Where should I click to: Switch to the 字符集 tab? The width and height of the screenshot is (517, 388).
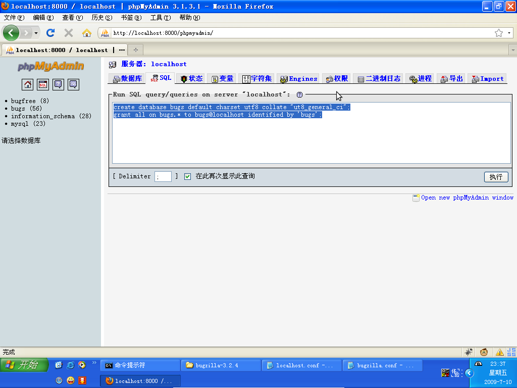(257, 78)
